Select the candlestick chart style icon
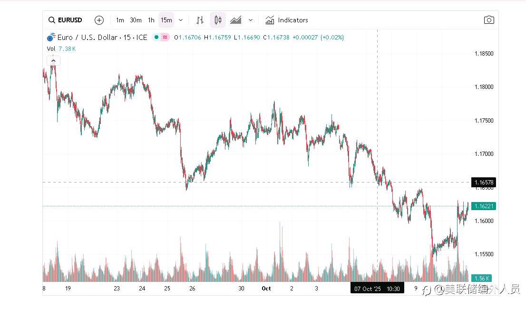Image resolution: width=526 pixels, height=309 pixels. tap(218, 20)
